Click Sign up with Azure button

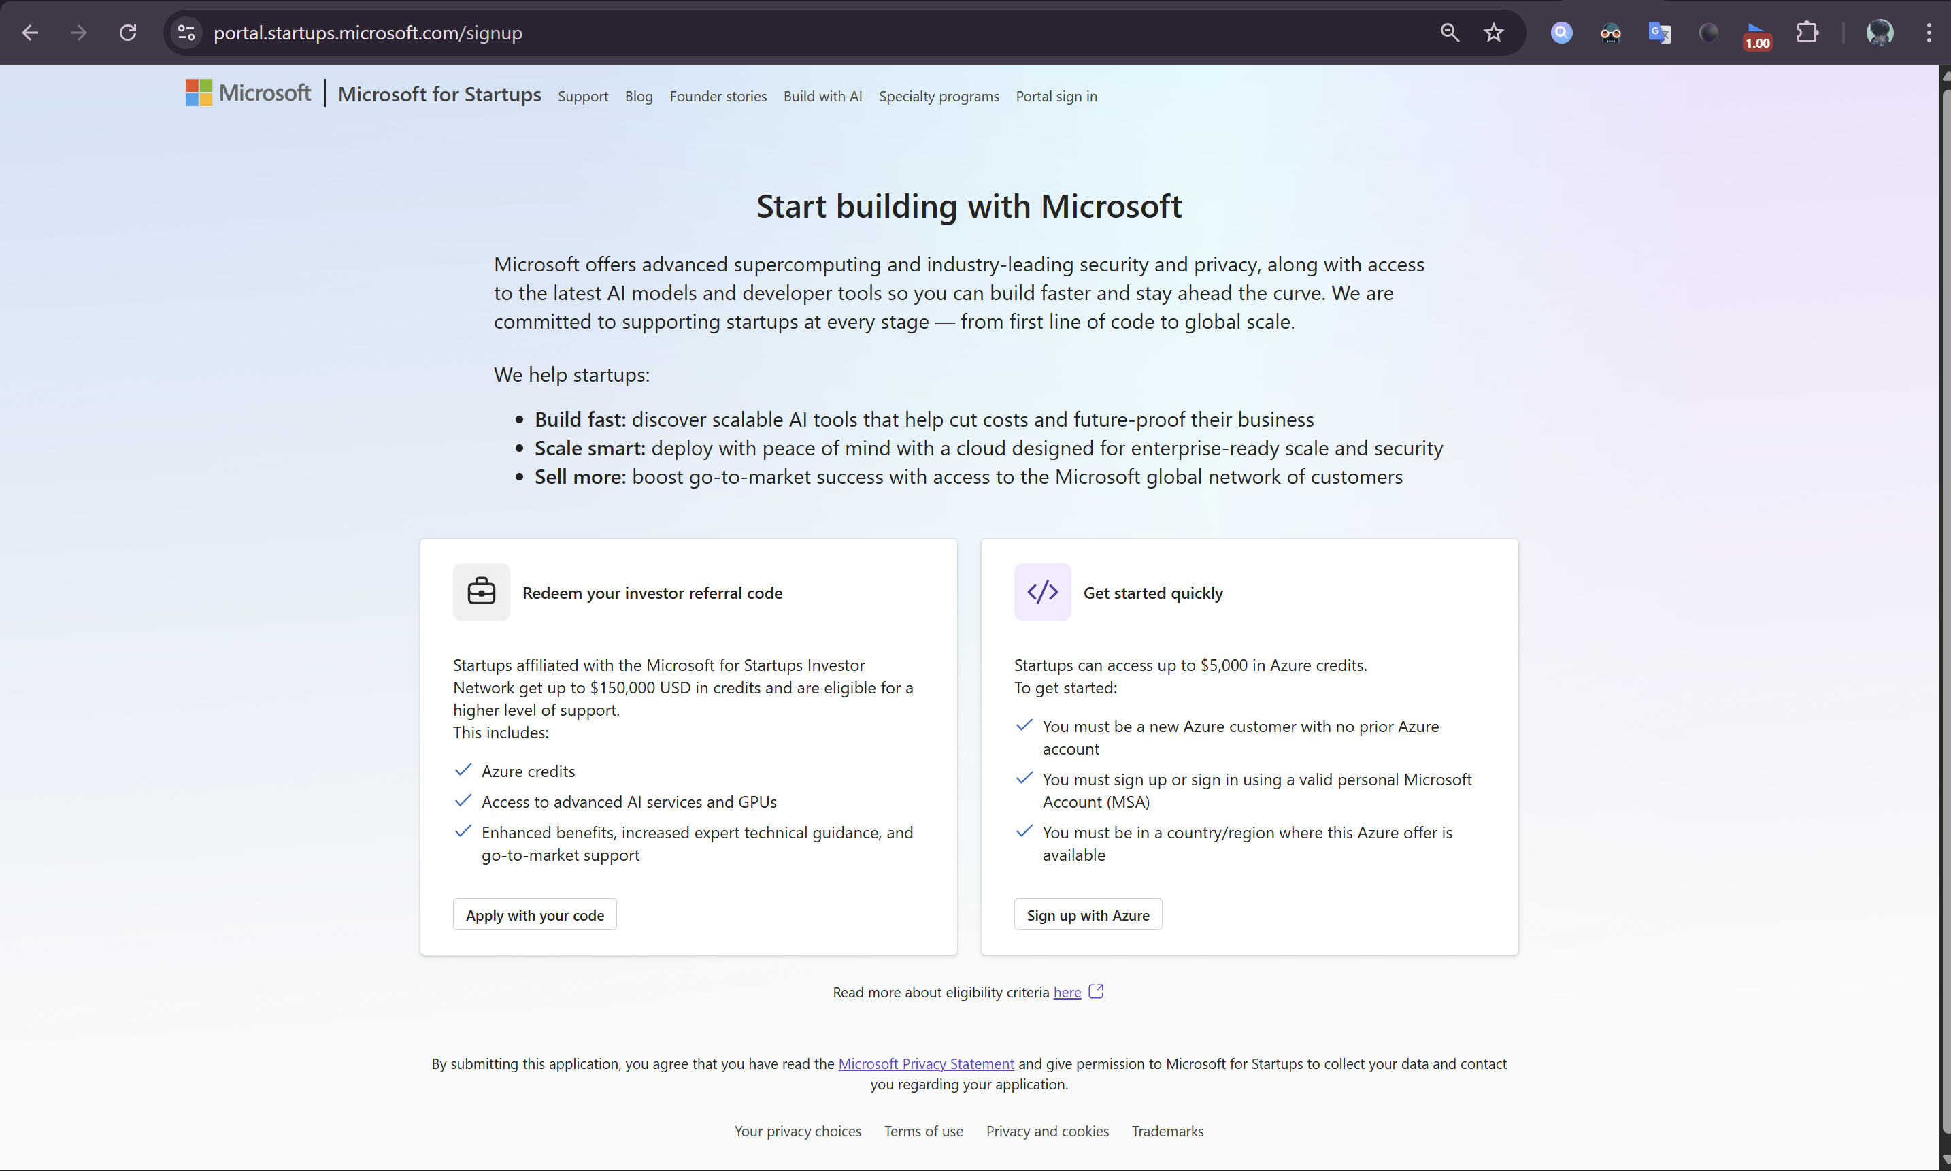(1088, 914)
